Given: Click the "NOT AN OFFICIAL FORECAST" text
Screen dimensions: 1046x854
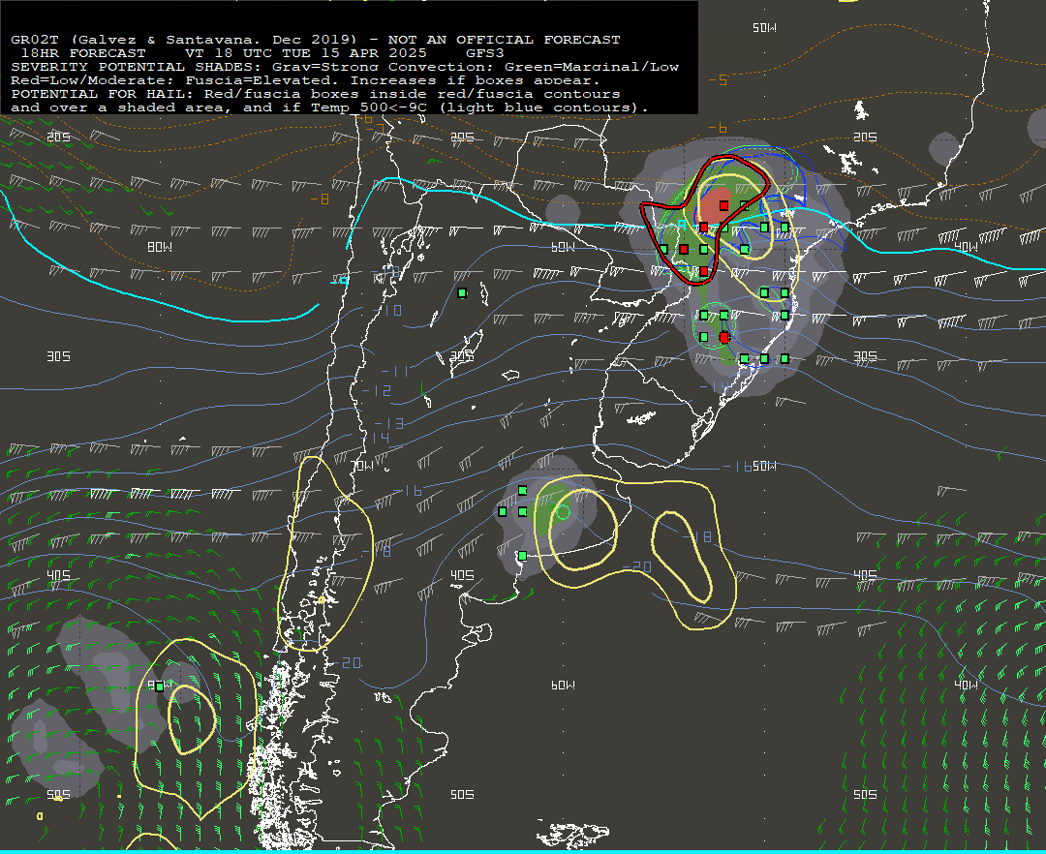Looking at the screenshot, I should (505, 40).
